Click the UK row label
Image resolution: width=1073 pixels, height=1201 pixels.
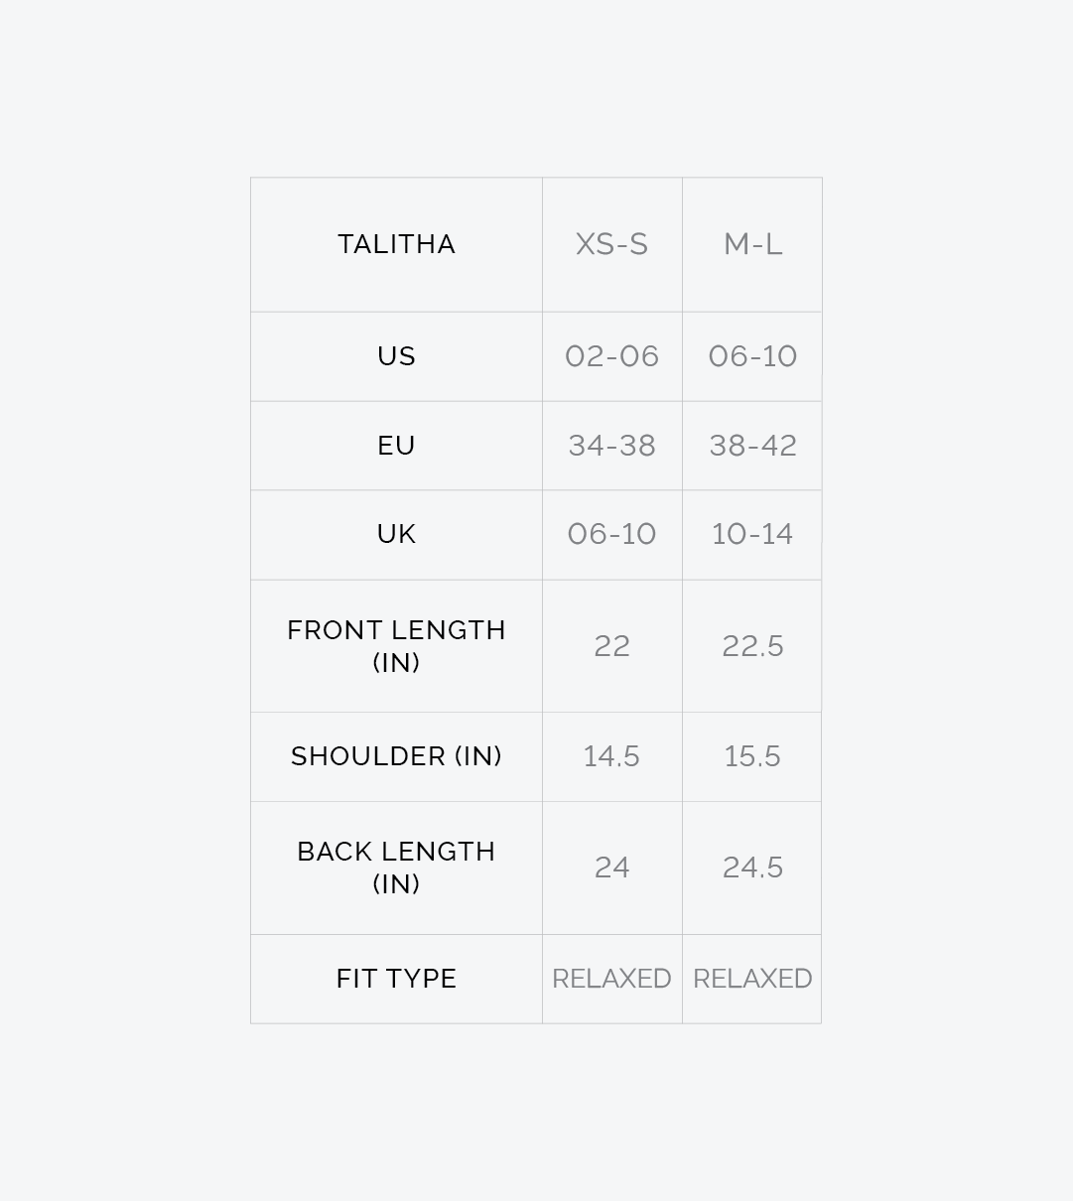pos(396,534)
